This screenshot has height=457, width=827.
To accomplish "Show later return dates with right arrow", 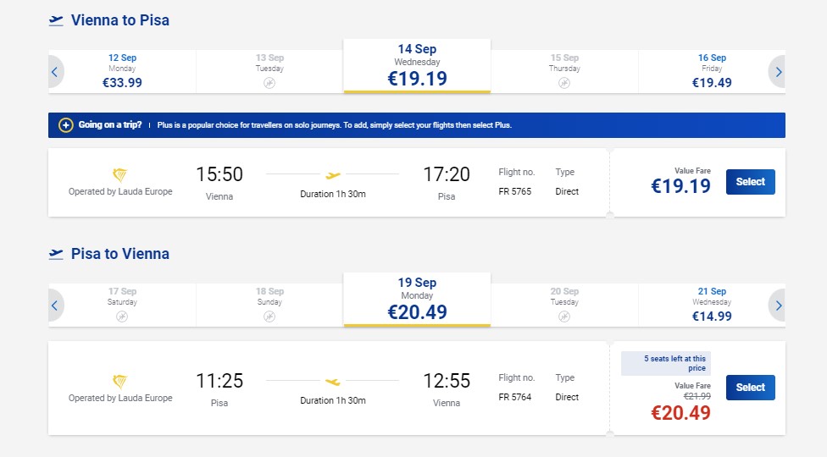I will pyautogui.click(x=778, y=306).
